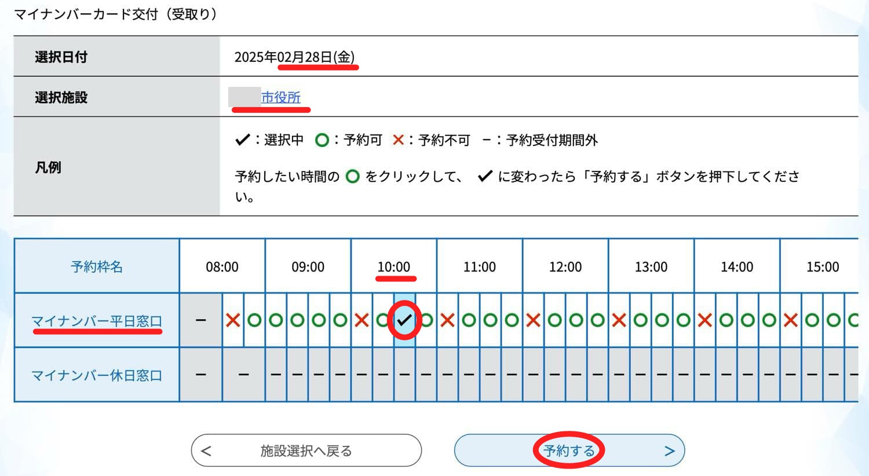Select the first green circle under 09:00
The height and width of the screenshot is (476, 869).
click(x=276, y=320)
